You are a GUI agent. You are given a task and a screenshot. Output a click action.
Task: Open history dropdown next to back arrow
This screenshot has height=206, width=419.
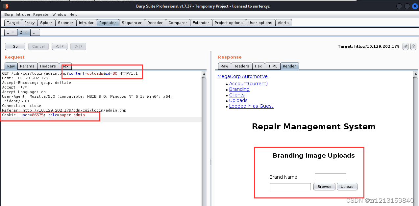[x=62, y=46]
